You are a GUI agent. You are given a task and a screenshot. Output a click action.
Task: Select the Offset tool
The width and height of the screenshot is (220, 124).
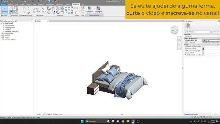(x=53, y=8)
